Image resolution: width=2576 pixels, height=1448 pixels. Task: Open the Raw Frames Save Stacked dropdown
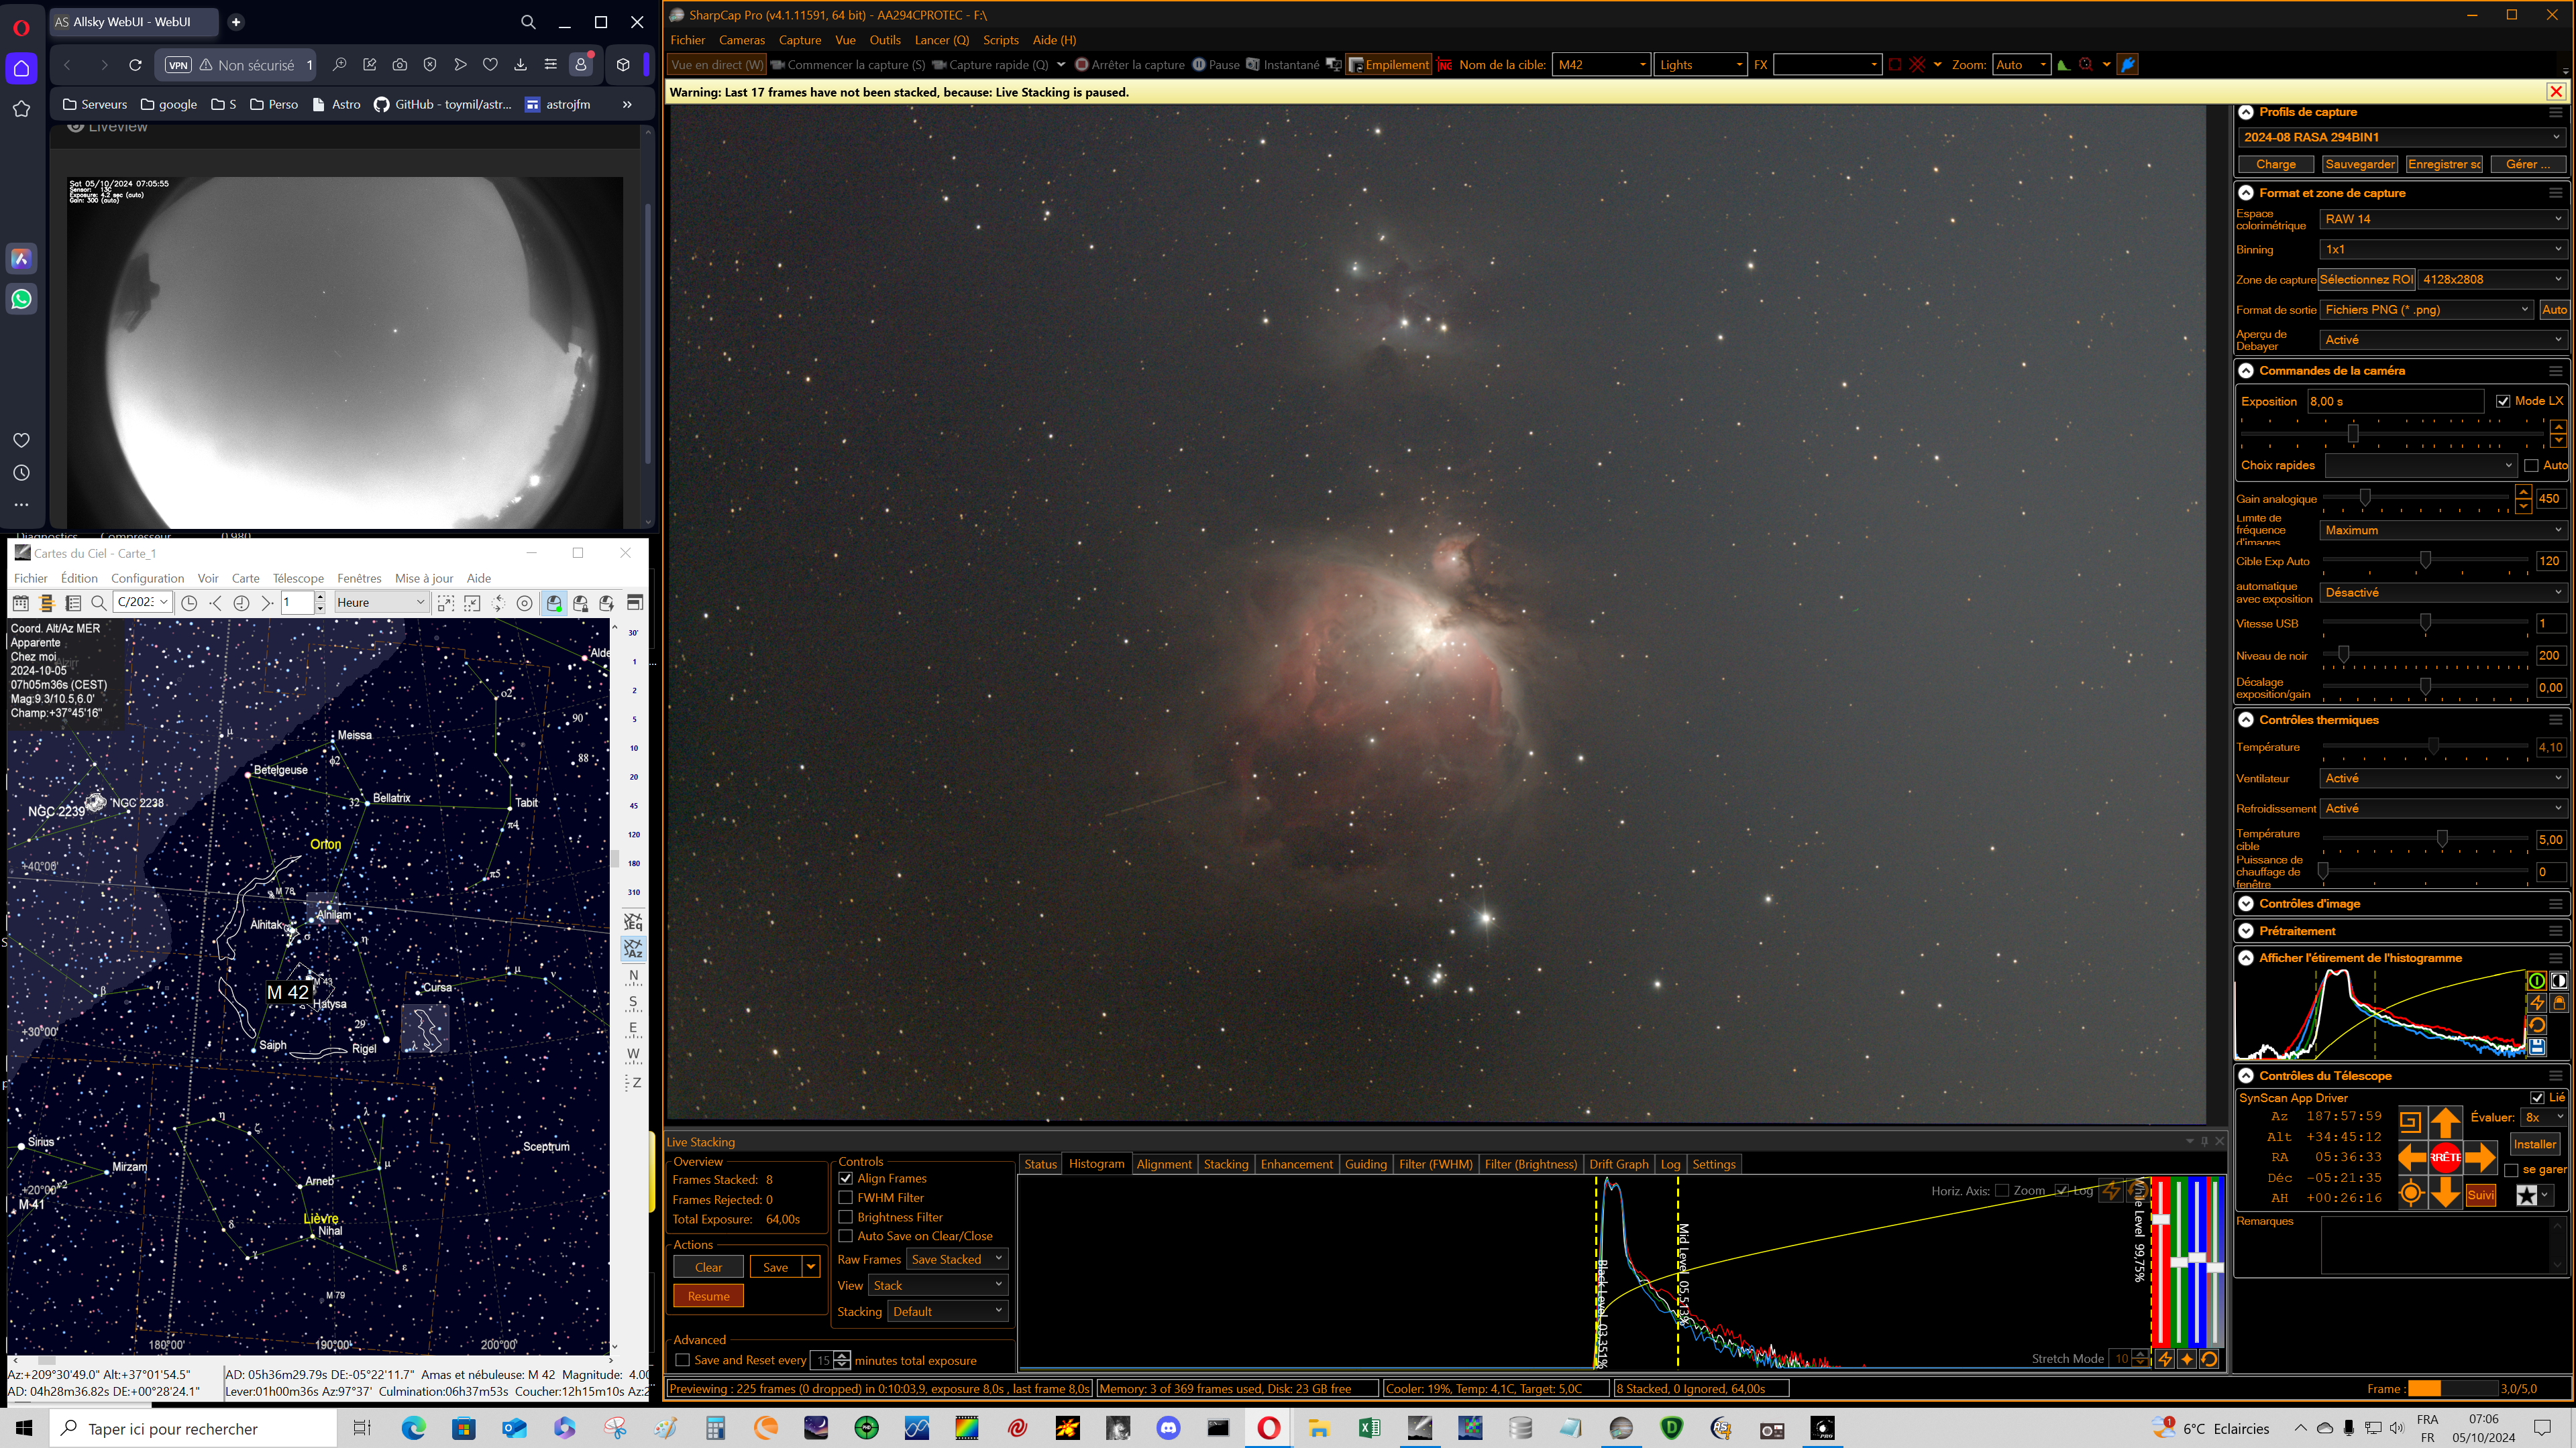pos(957,1259)
